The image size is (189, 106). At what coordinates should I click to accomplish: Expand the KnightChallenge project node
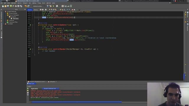[x=4, y=11]
